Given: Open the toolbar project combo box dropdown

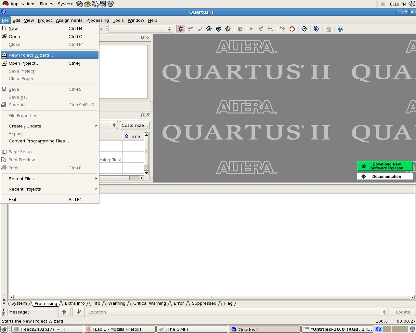Looking at the screenshot, I should coord(169,29).
